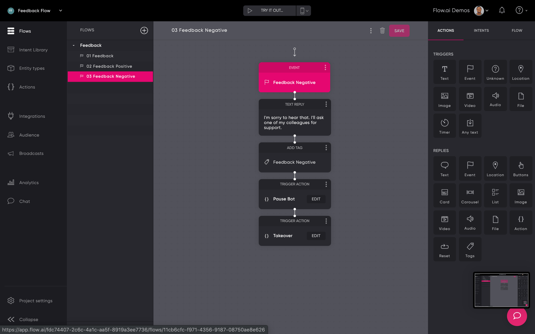Open the live chat support bubble
Viewport: 535px width, 334px height.
[x=517, y=316]
